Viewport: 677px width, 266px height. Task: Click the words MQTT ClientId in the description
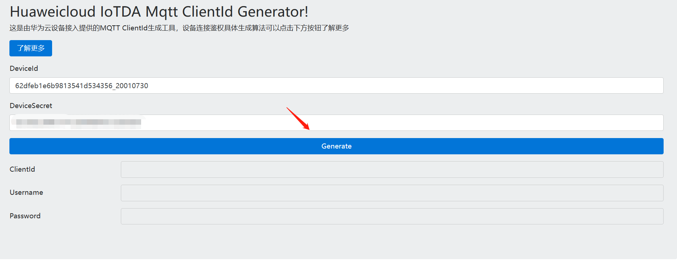tap(124, 28)
